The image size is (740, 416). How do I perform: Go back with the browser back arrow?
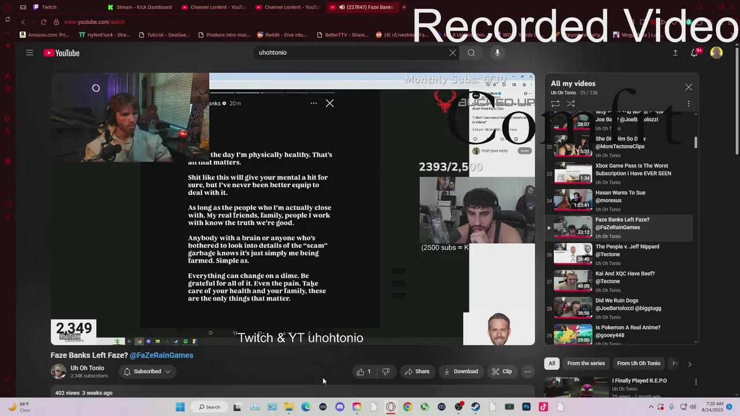(23, 22)
